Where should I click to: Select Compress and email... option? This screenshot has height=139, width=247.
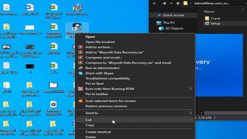(104, 58)
